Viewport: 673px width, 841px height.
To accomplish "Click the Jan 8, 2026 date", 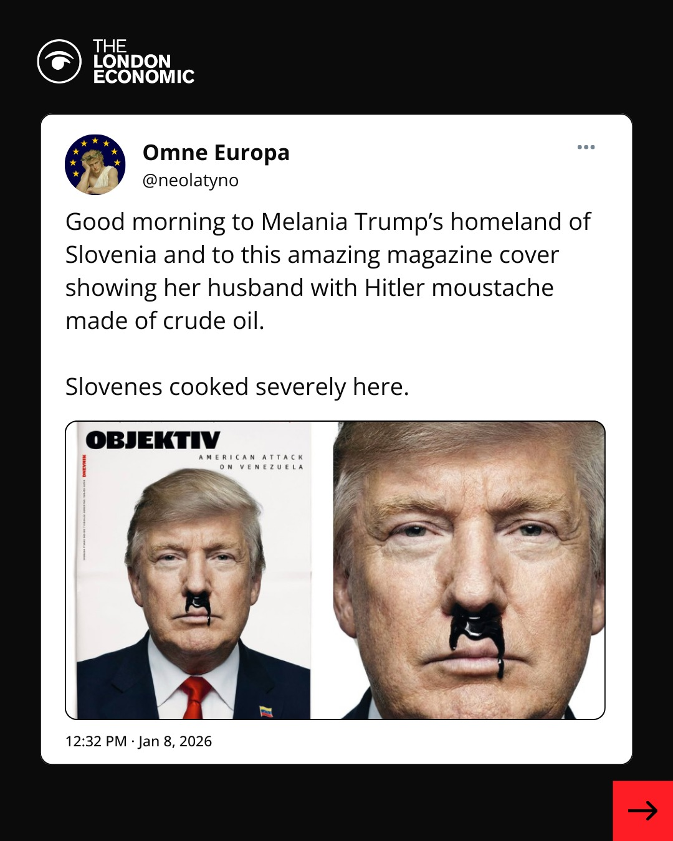I will tap(175, 741).
